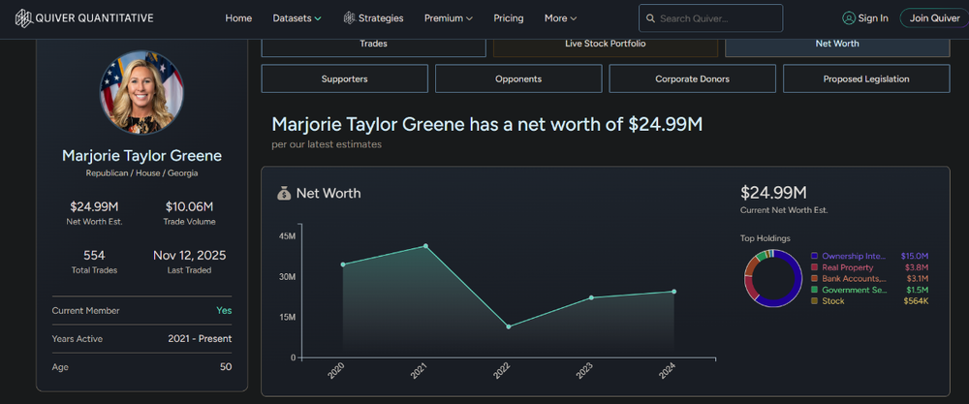Click the money bag icon beside Net Worth
Image resolution: width=969 pixels, height=404 pixels.
point(284,193)
